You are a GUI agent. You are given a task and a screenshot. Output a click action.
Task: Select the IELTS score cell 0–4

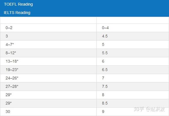pyautogui.click(x=133, y=28)
